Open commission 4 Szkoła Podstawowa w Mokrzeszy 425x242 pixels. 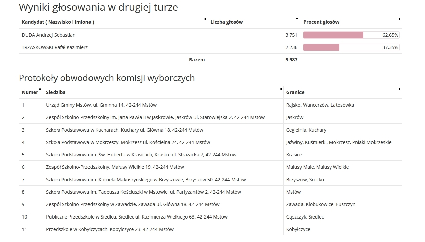click(x=128, y=142)
